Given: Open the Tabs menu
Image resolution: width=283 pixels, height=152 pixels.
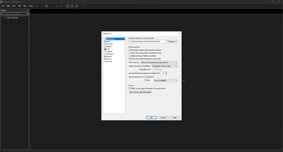Looking at the screenshot, I should point(25,6).
